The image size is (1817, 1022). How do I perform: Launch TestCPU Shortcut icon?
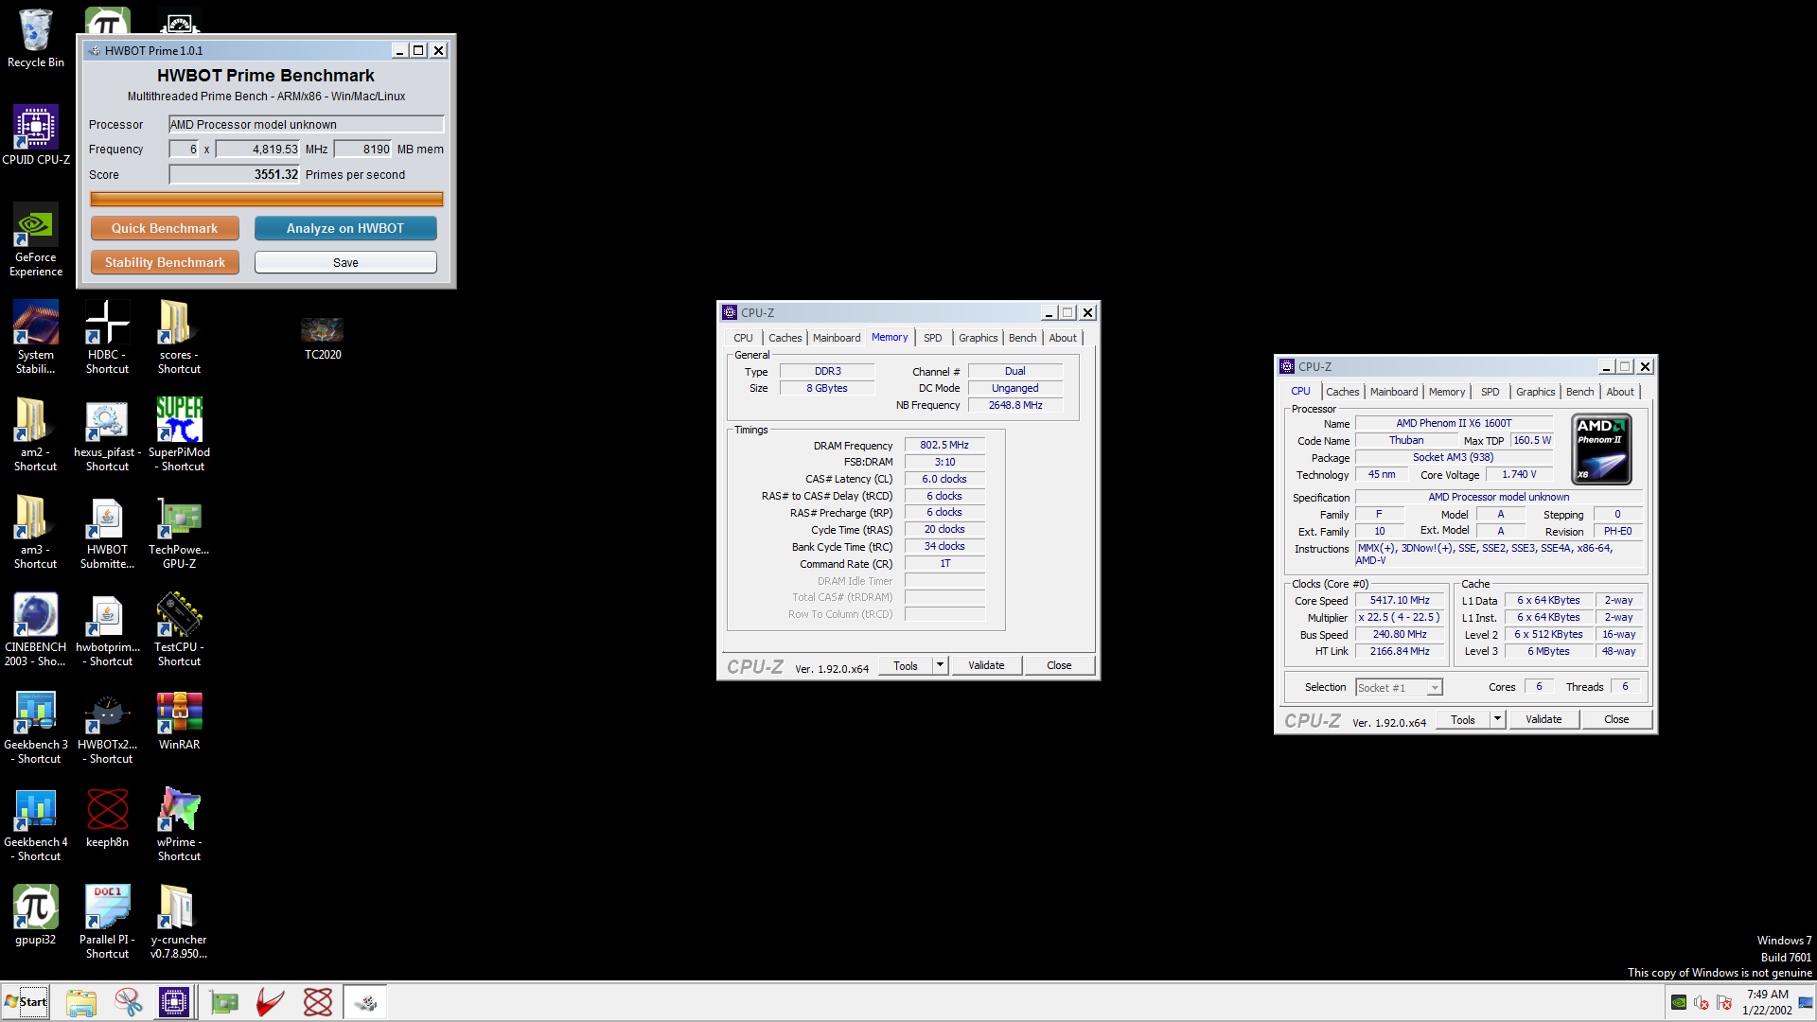point(179,629)
